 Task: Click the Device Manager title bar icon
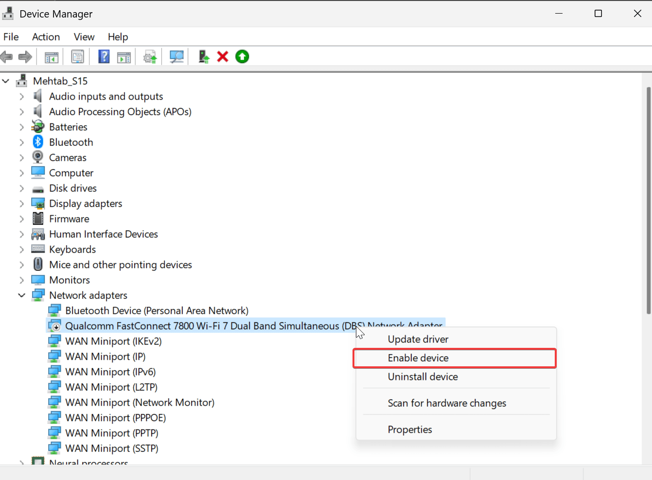coord(8,14)
